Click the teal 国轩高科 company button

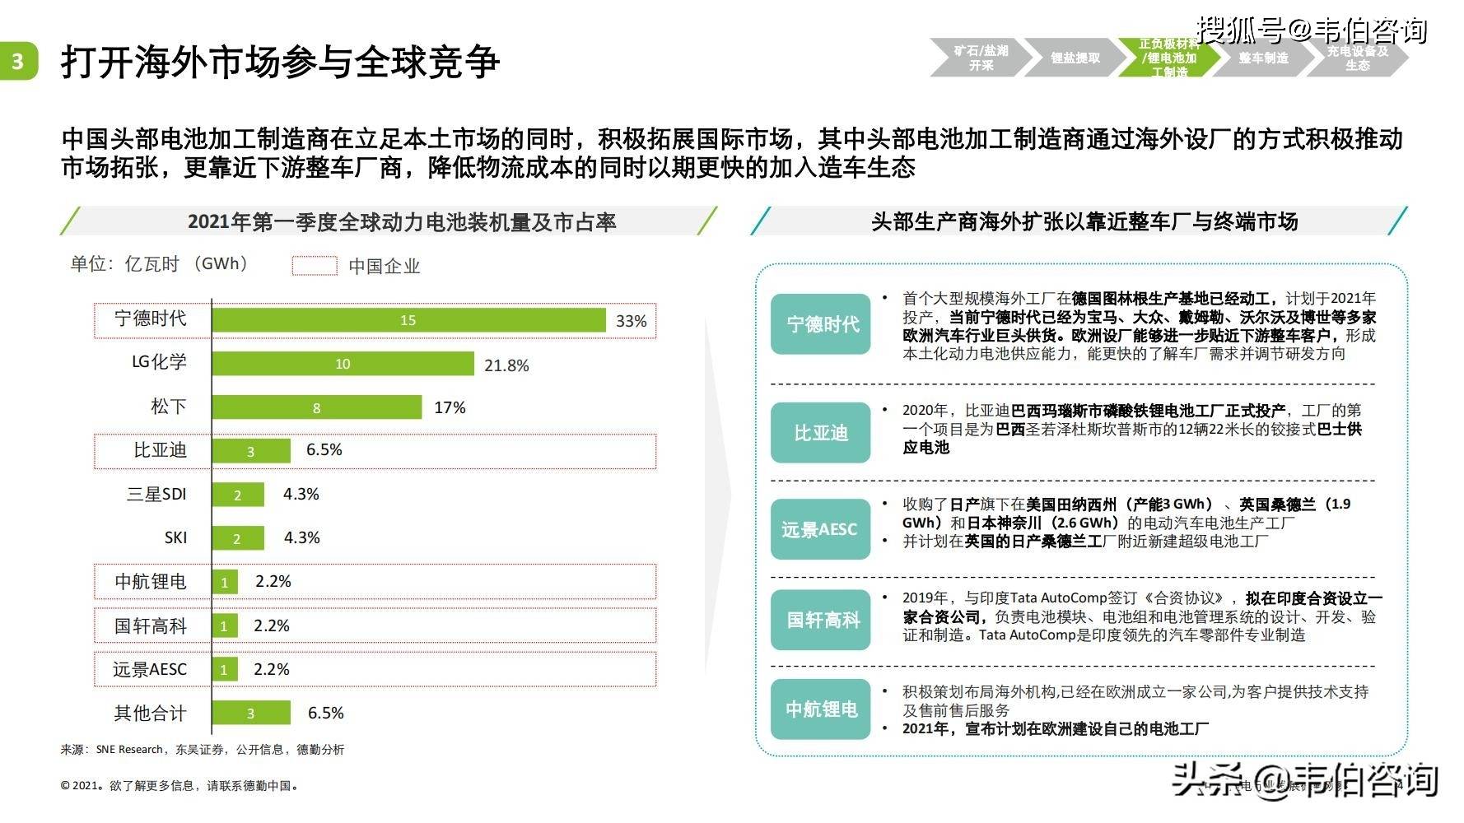[821, 620]
